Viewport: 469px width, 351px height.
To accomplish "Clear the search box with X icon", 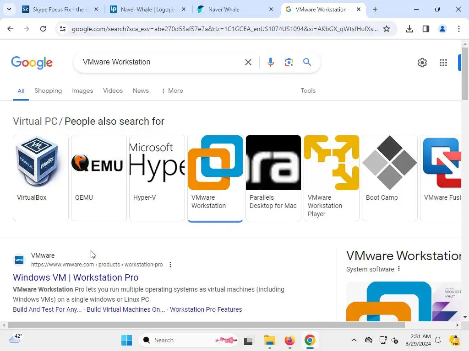I will click(248, 62).
